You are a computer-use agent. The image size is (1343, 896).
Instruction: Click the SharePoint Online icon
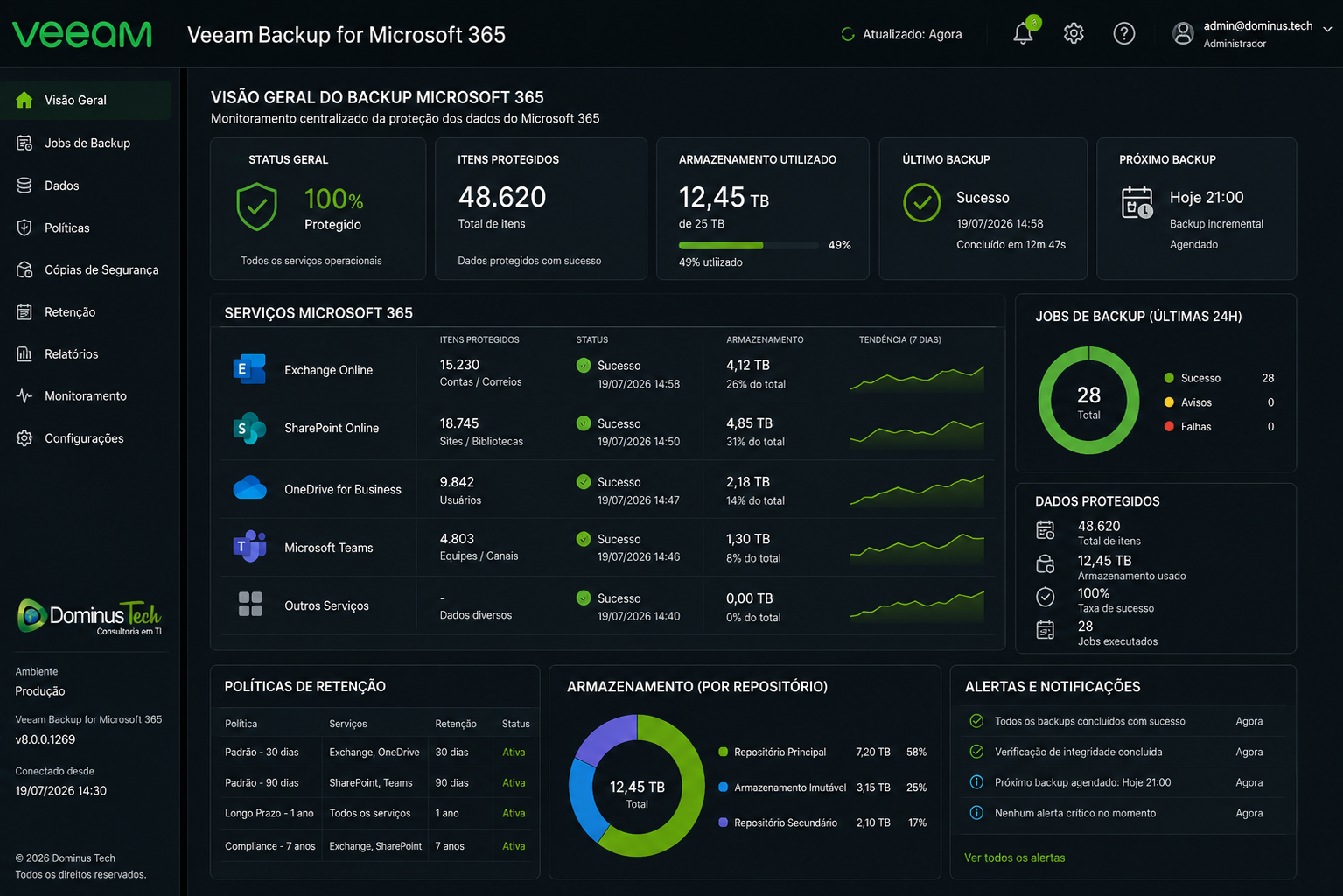(x=249, y=428)
